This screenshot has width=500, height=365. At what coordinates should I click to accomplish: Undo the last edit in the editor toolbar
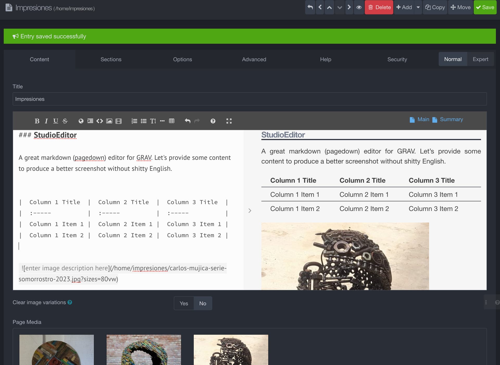click(187, 121)
